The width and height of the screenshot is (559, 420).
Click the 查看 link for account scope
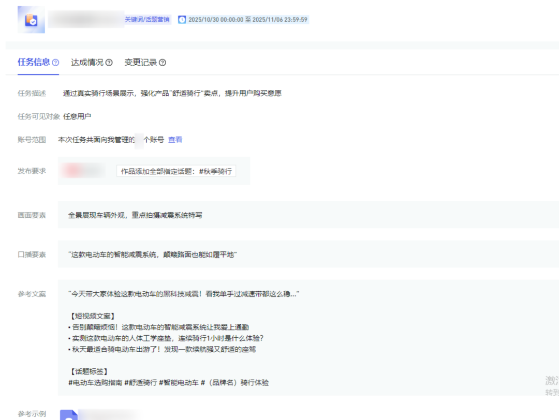[x=175, y=140]
